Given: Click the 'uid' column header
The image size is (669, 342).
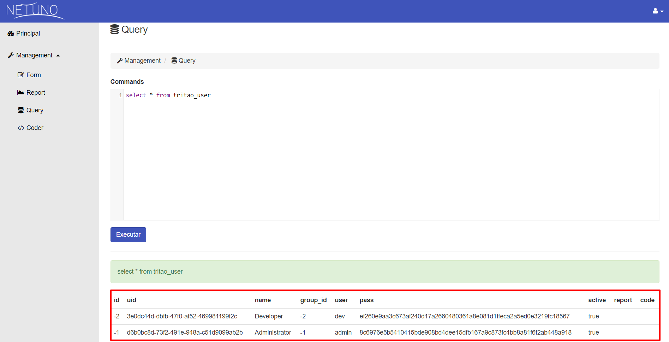Looking at the screenshot, I should (132, 300).
